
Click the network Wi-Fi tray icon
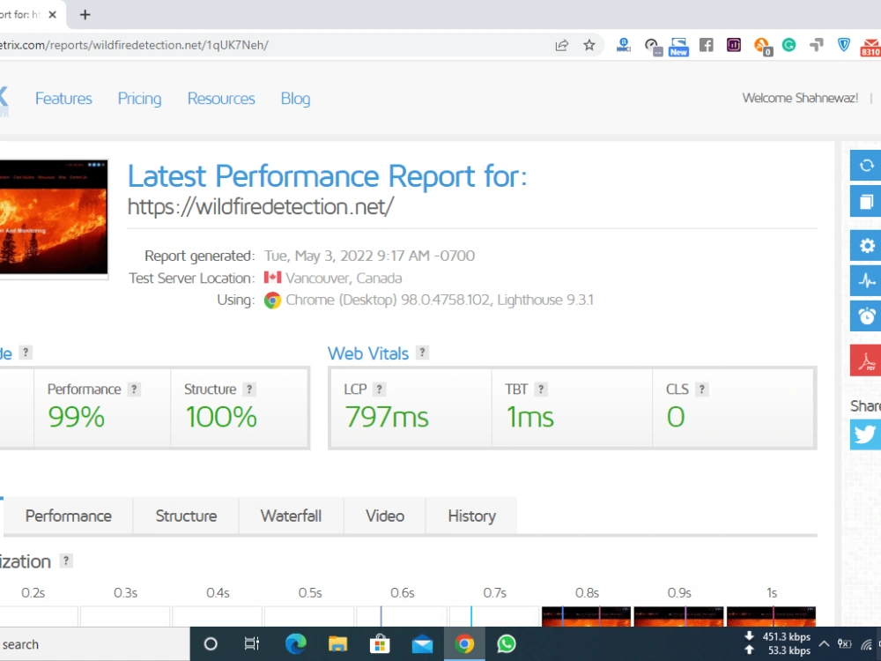[x=866, y=644]
